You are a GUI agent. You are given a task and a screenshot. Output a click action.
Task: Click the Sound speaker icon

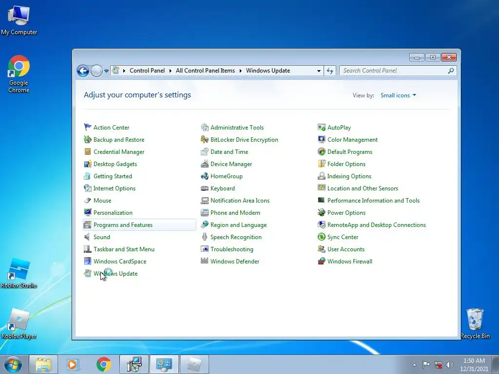tap(88, 237)
